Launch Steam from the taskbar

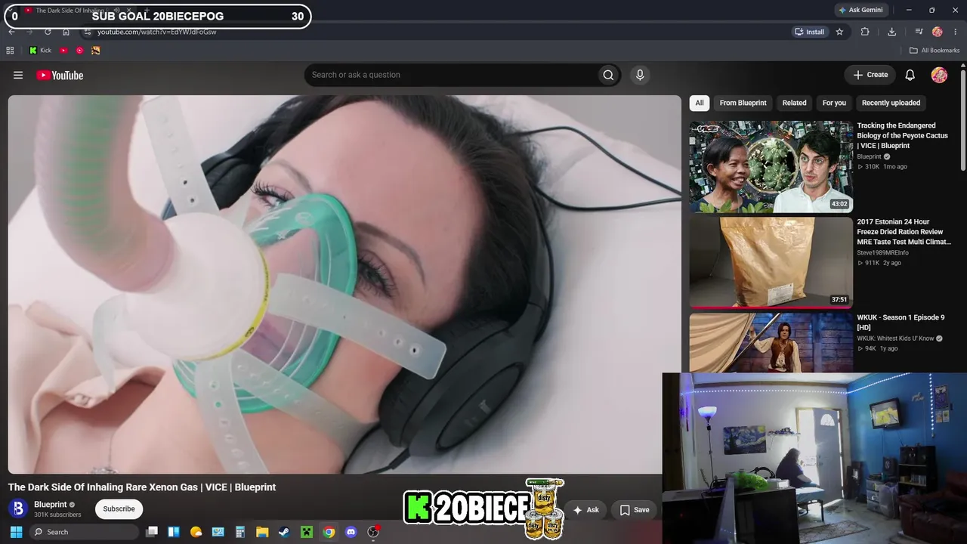[x=283, y=532]
